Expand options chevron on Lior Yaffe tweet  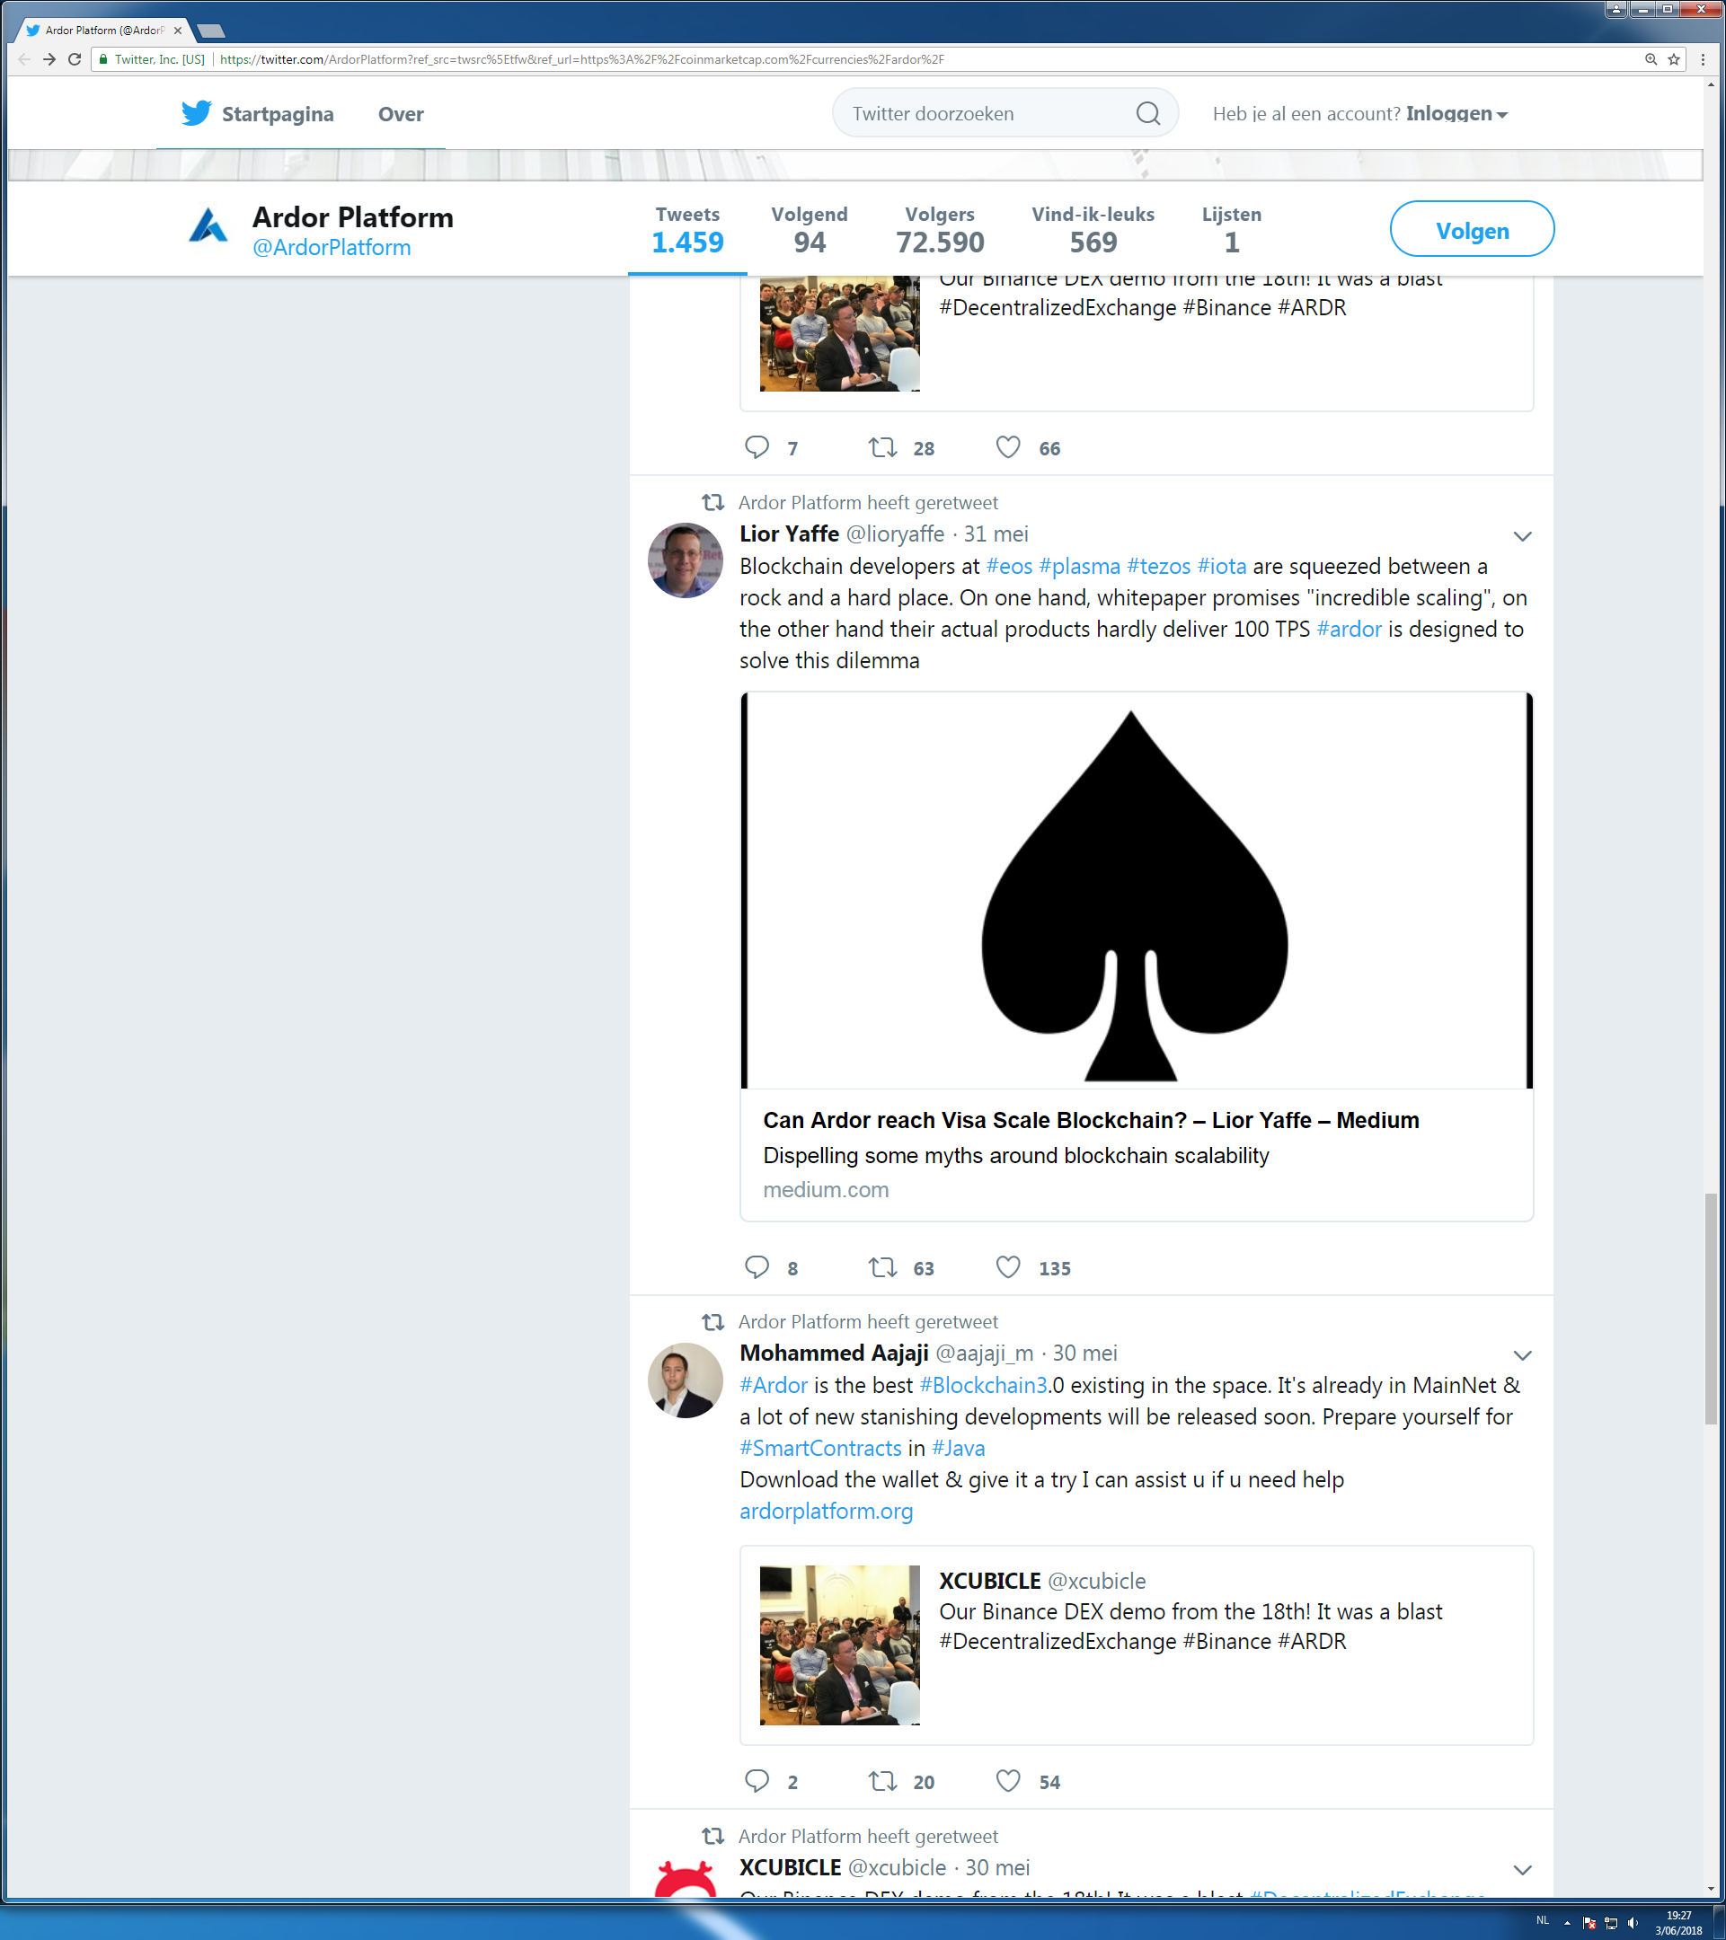click(x=1522, y=536)
